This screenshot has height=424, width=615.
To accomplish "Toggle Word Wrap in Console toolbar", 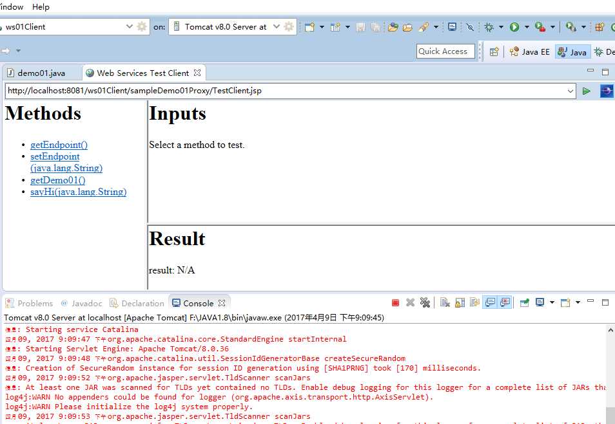I will tap(474, 302).
